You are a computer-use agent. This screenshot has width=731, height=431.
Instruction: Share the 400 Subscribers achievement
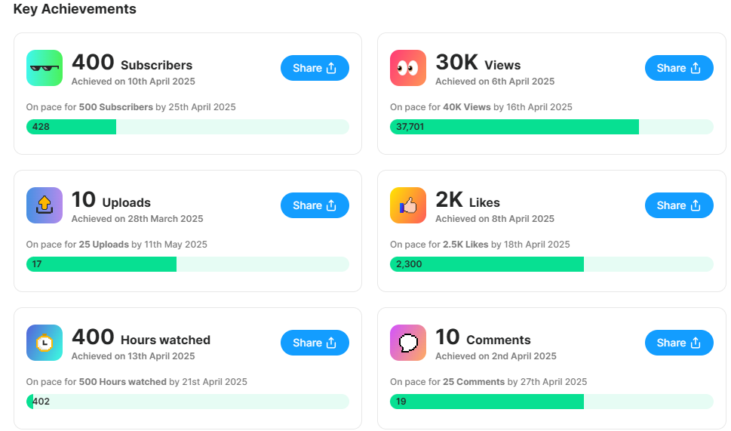(315, 68)
